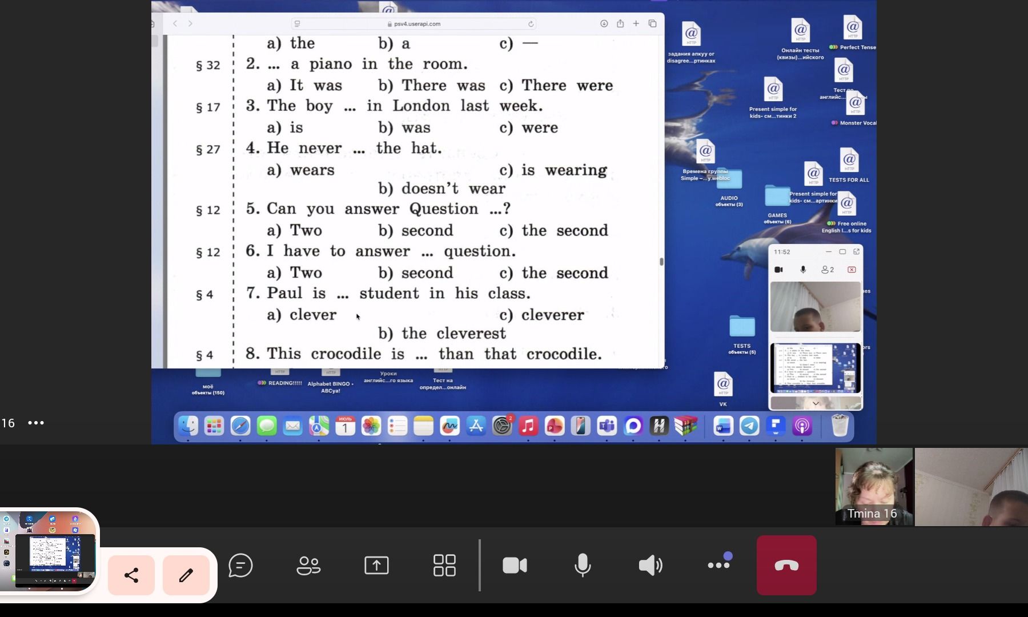The height and width of the screenshot is (617, 1028).
Task: Open the App Store from the dock
Action: 476,426
